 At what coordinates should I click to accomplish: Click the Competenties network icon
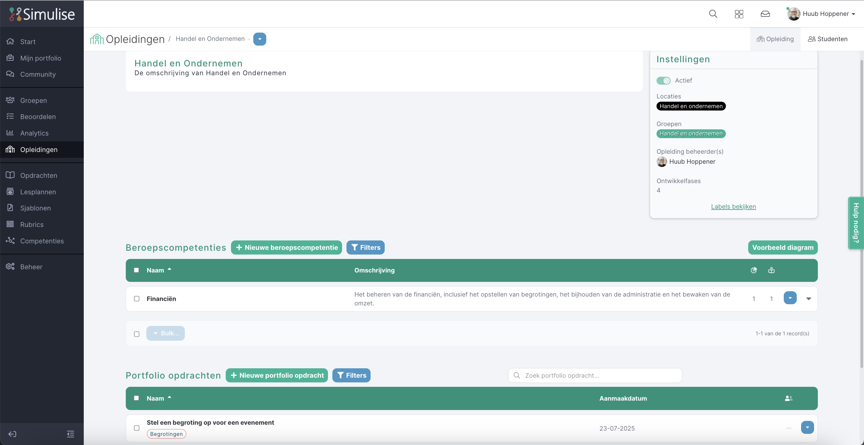click(x=10, y=240)
